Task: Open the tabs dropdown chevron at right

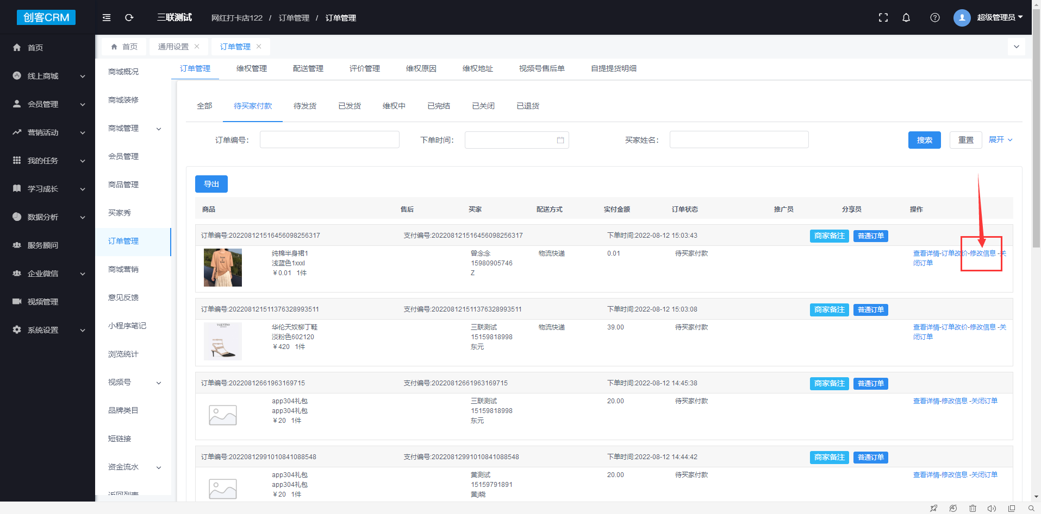Action: pos(1017,47)
